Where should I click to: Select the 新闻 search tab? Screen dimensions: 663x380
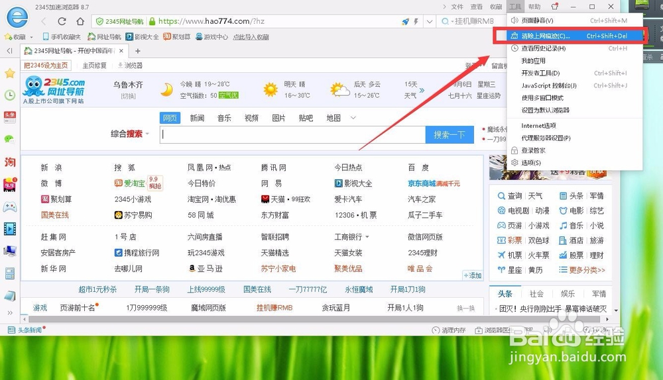coord(197,118)
